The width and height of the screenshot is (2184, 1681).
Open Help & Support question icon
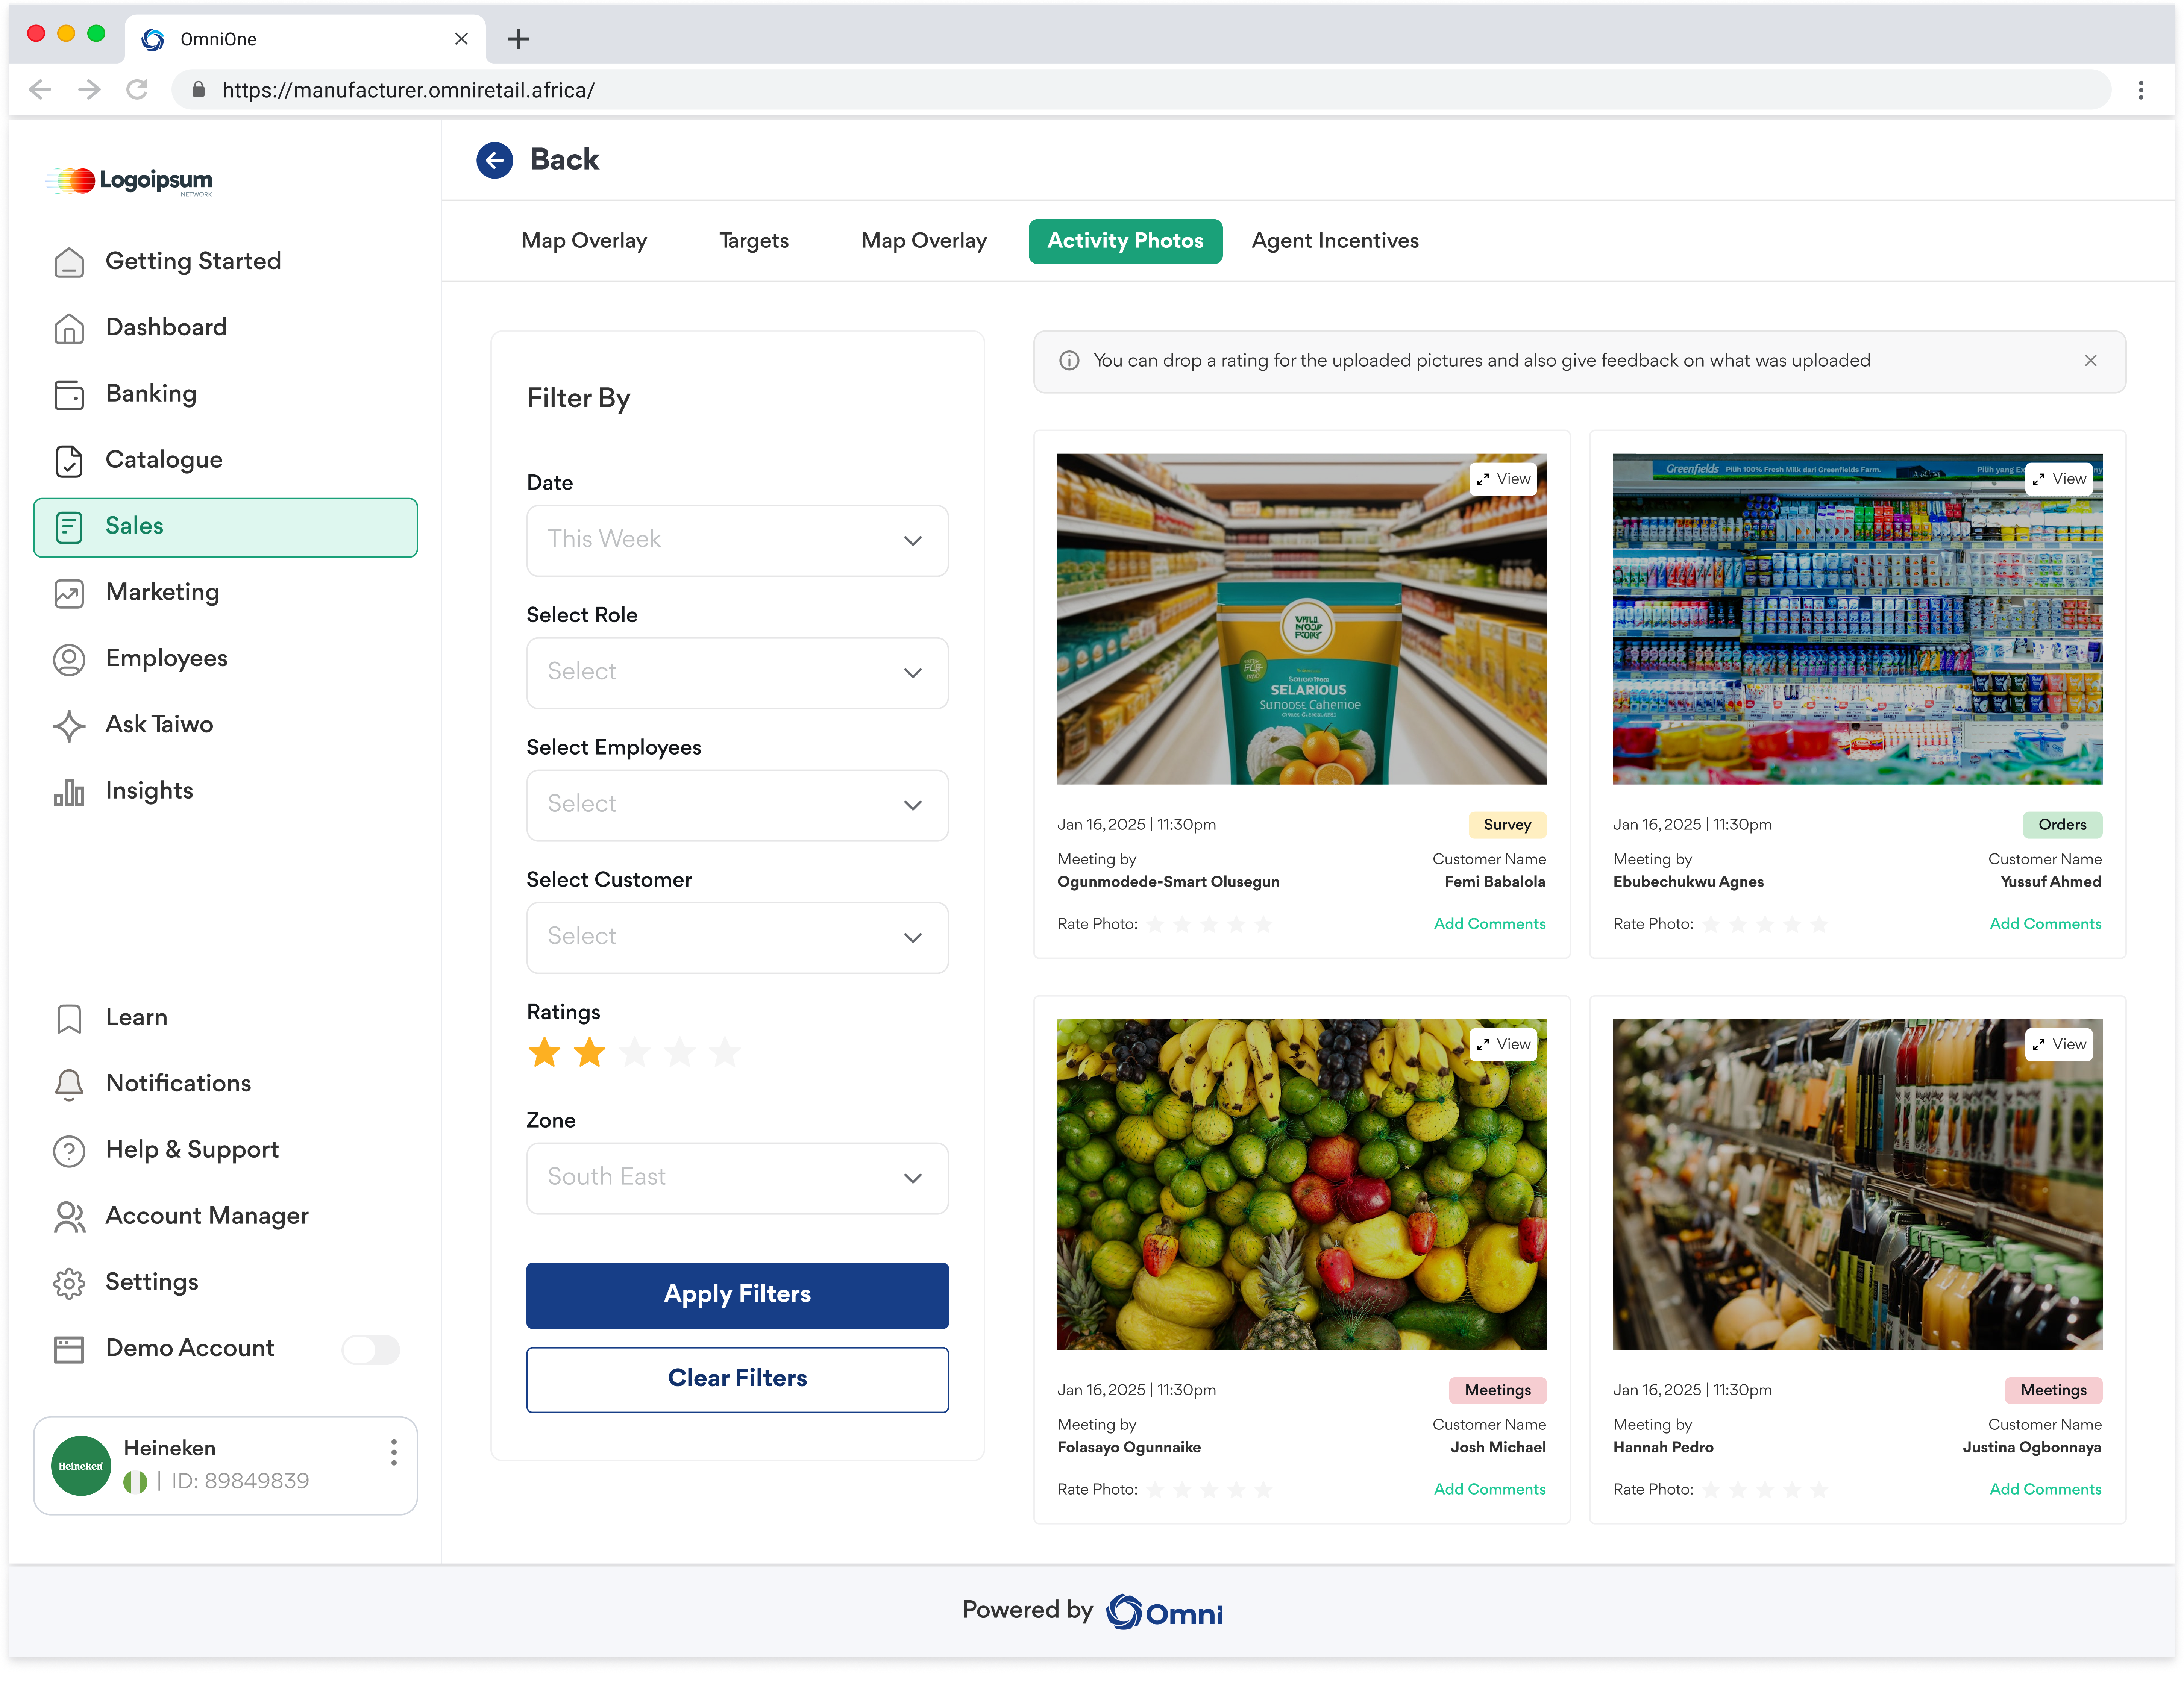point(69,1150)
